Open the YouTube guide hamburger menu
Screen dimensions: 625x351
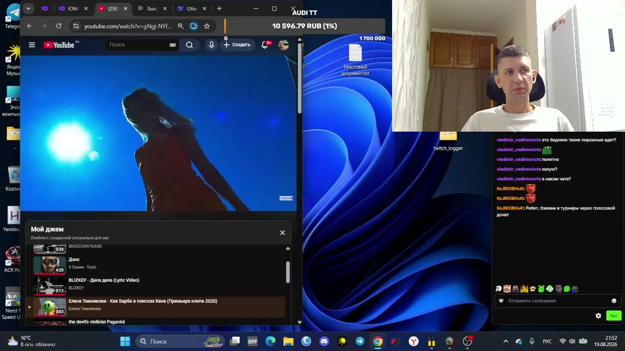click(x=32, y=45)
